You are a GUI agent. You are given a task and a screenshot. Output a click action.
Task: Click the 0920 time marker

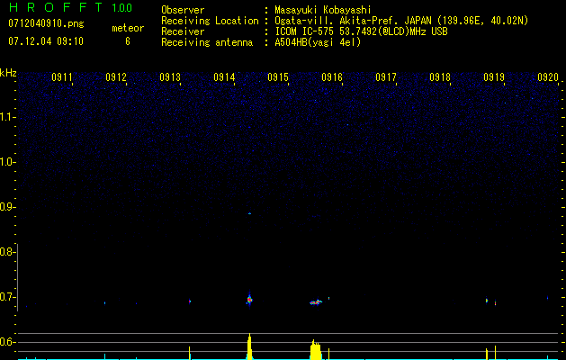click(x=548, y=77)
